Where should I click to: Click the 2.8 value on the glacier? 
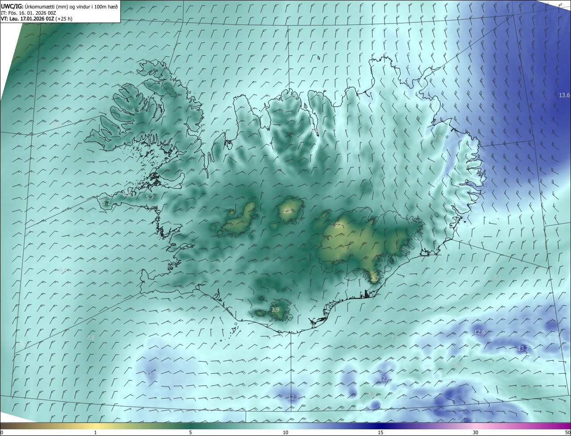[x=287, y=211]
